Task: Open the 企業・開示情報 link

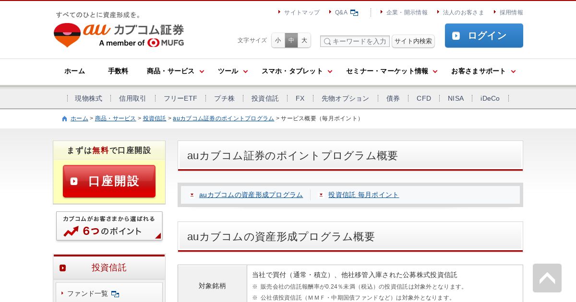Action: pos(407,12)
